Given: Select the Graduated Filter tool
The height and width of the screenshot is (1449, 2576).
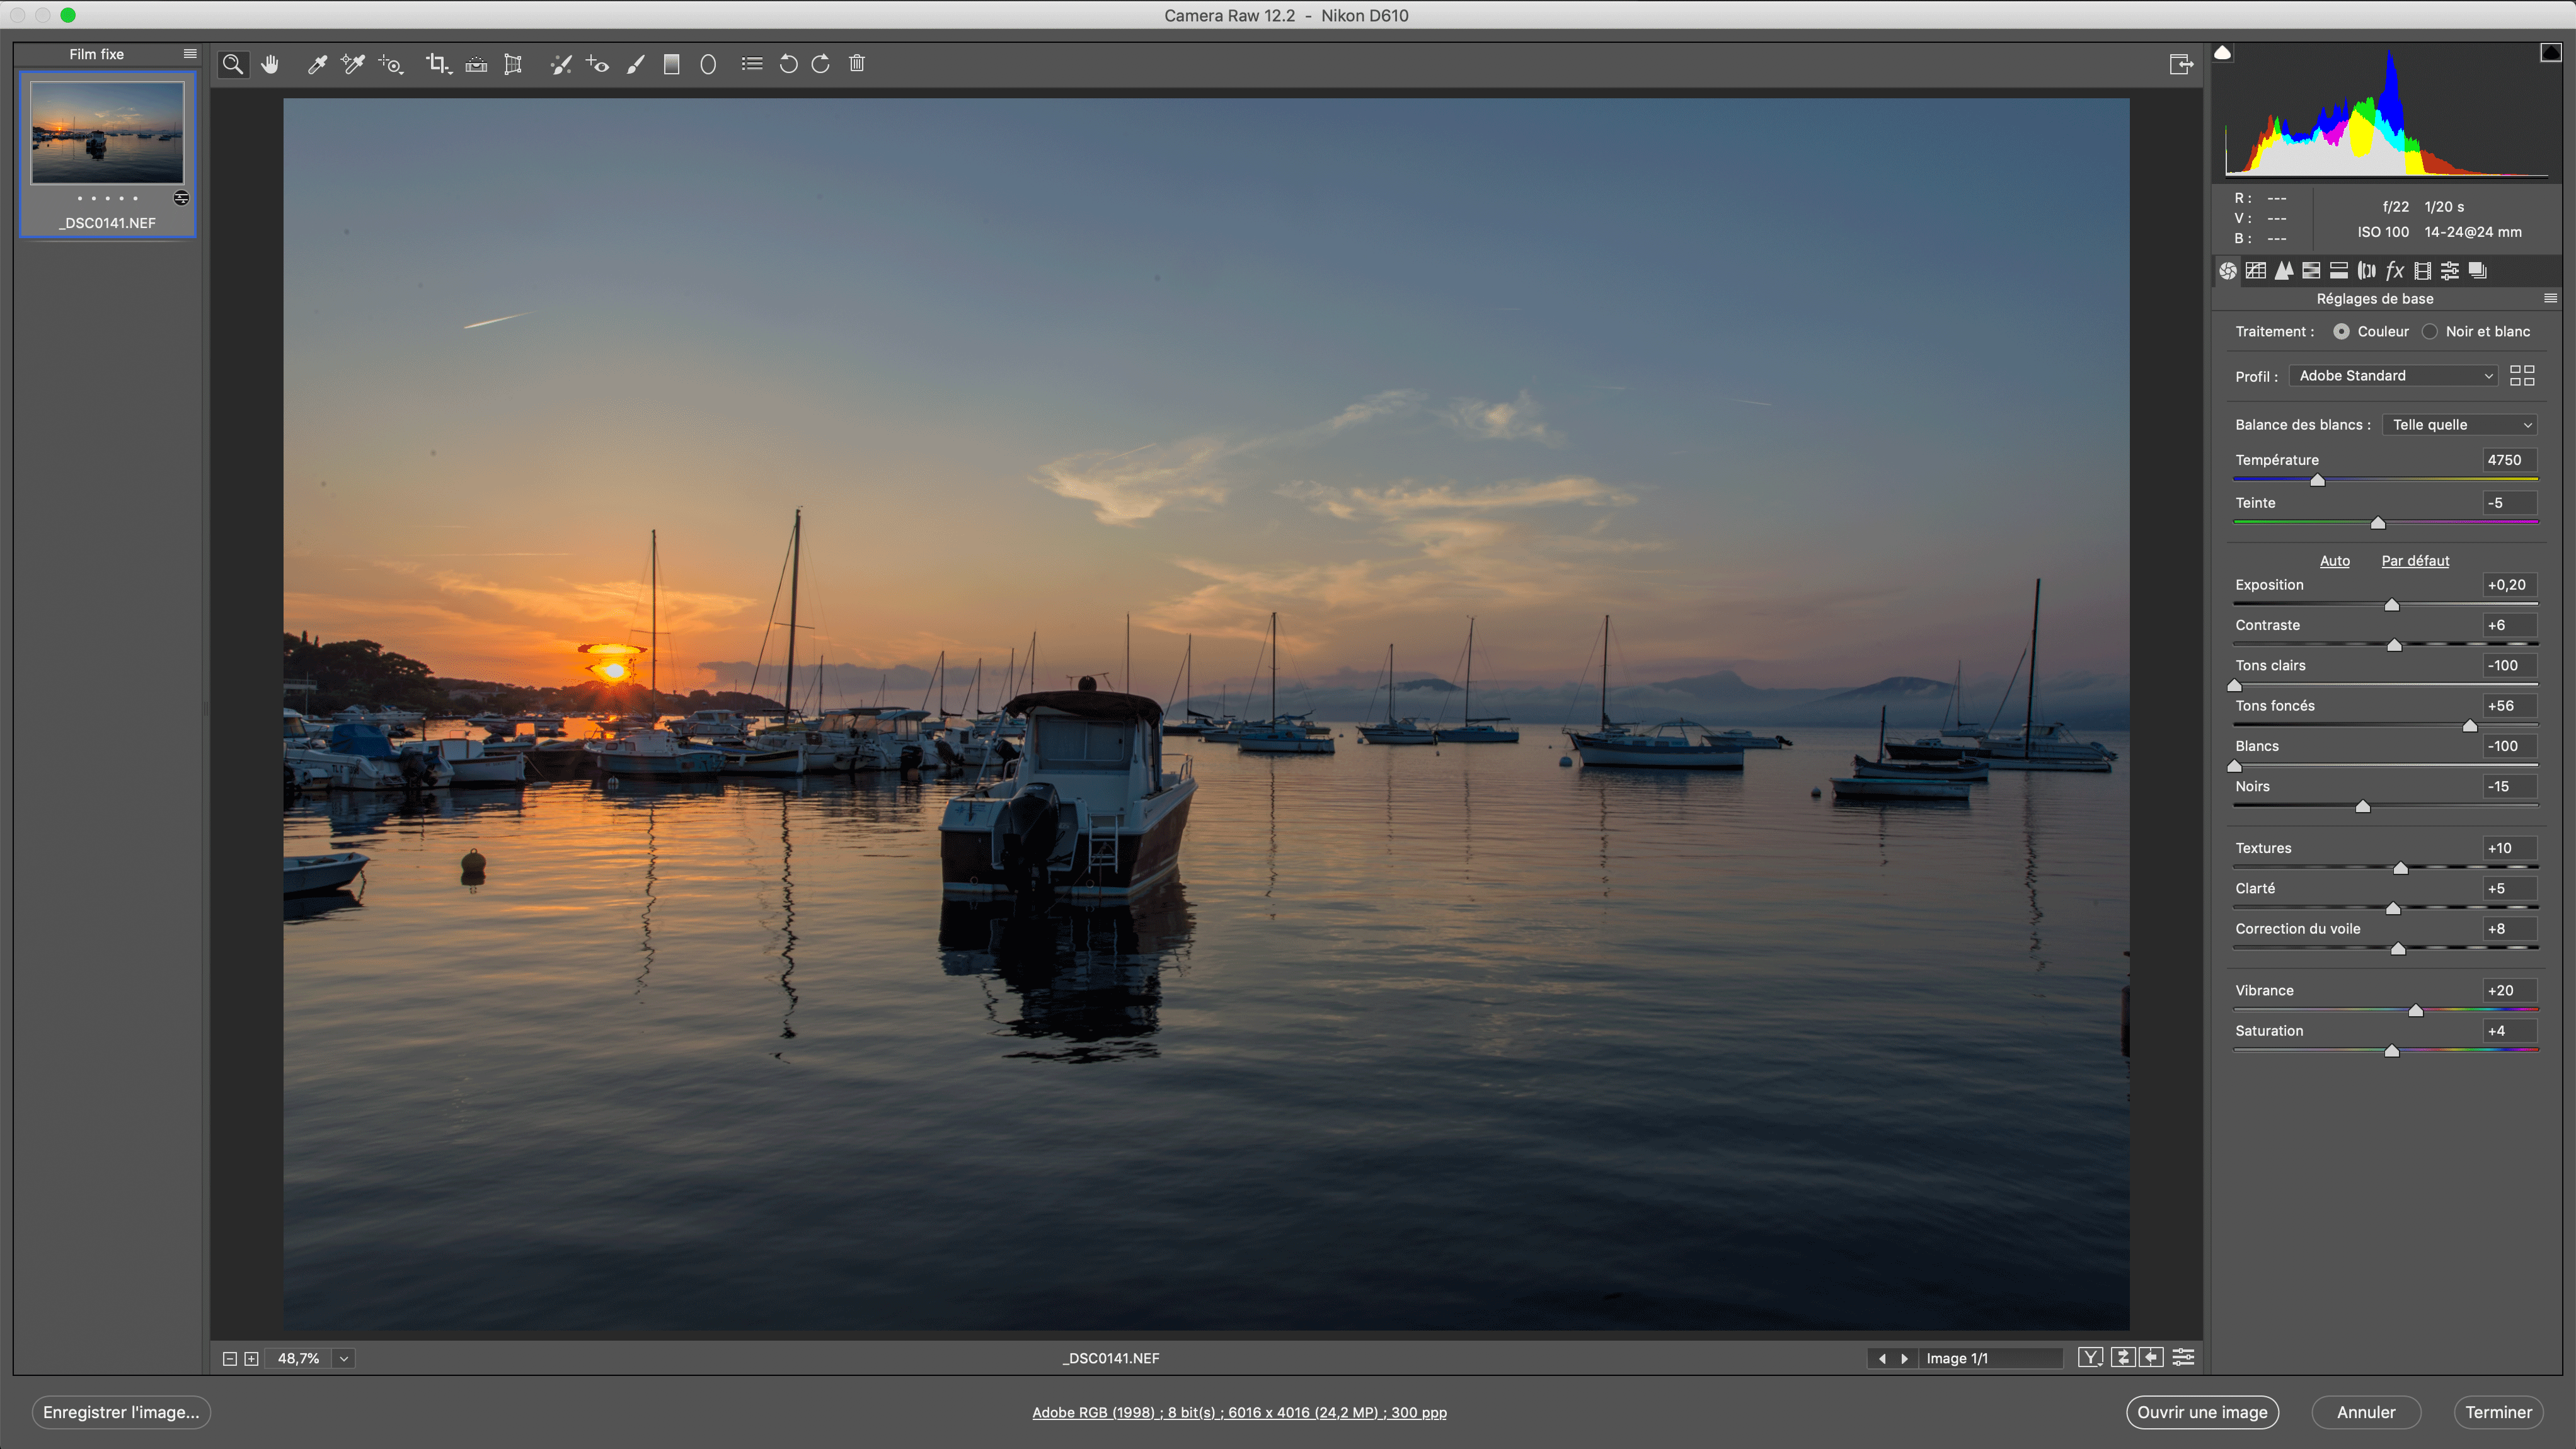Looking at the screenshot, I should click(x=672, y=64).
